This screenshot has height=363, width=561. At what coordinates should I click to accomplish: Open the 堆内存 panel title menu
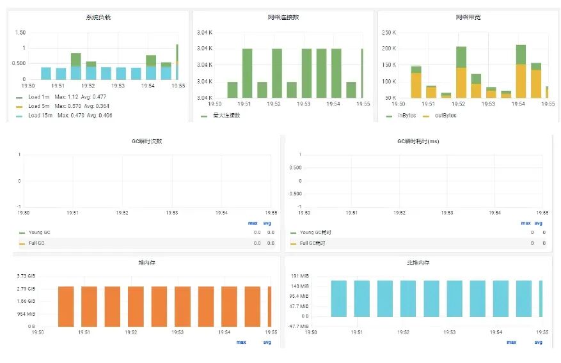point(146,263)
